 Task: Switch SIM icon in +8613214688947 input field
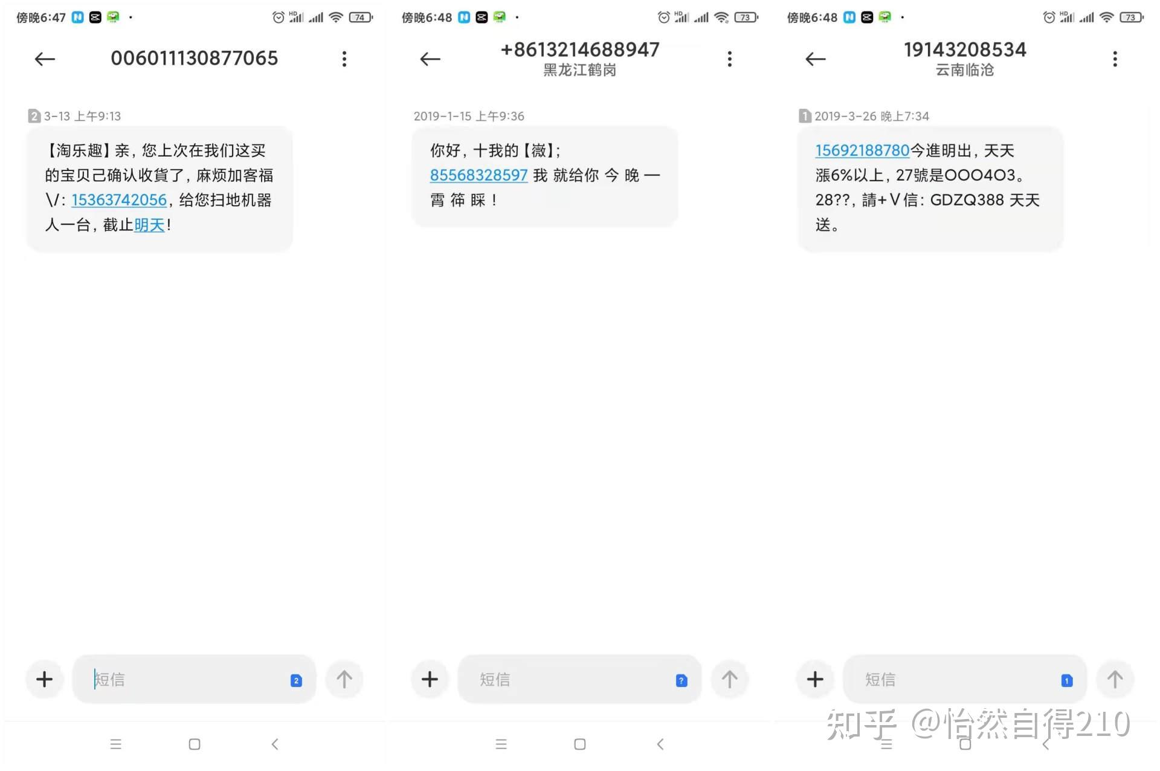681,680
